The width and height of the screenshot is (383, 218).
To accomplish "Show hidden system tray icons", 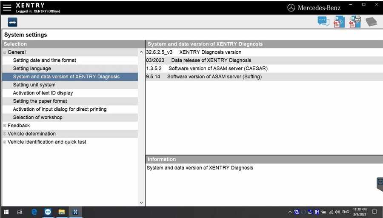I will 290,212.
